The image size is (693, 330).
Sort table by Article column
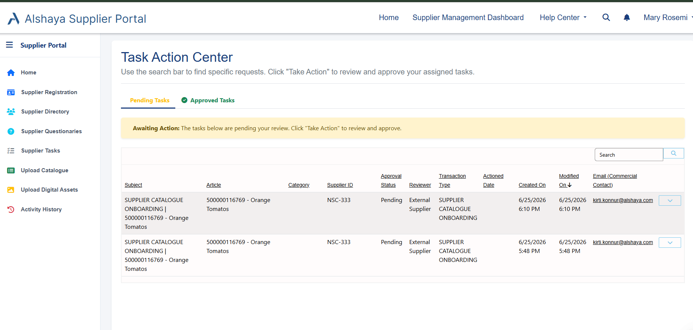point(214,185)
